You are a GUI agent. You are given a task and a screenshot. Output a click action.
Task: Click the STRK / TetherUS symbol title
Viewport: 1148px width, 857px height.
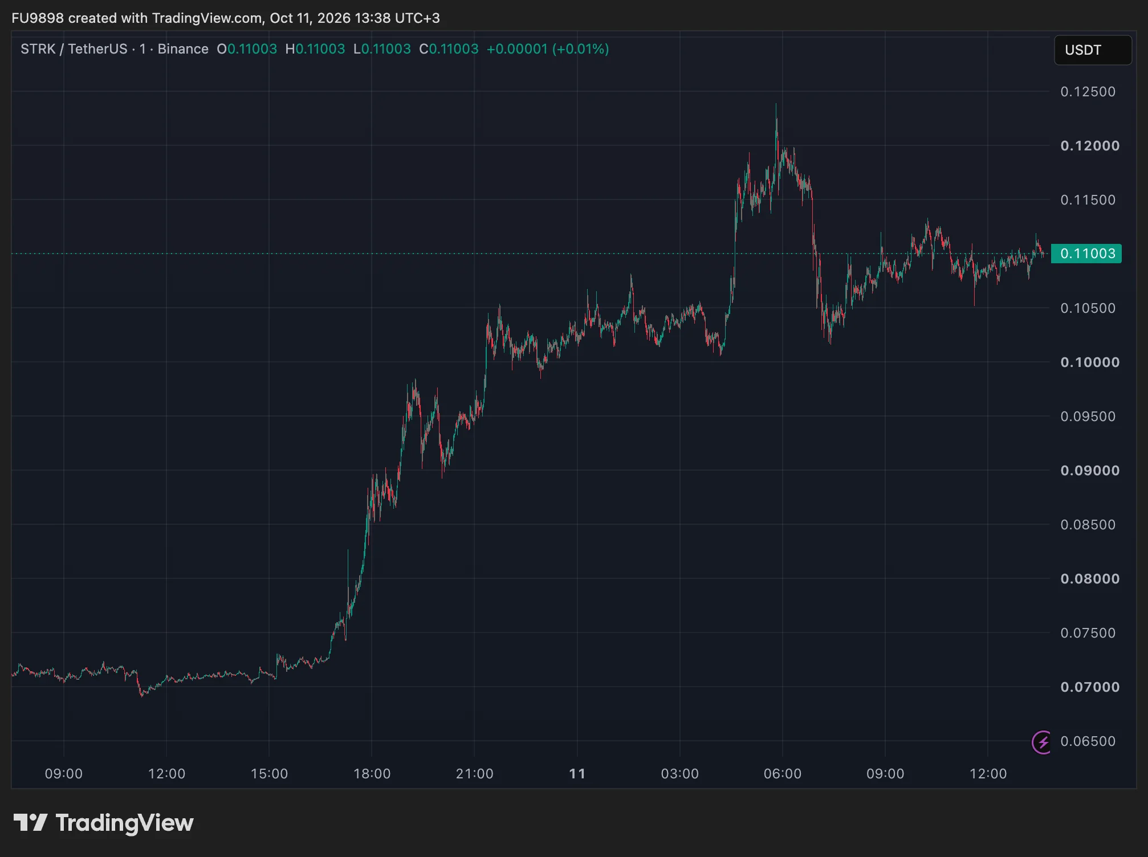tap(74, 49)
